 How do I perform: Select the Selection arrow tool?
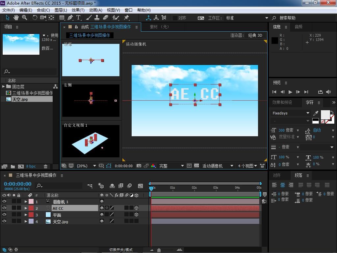pyautogui.click(x=8, y=18)
